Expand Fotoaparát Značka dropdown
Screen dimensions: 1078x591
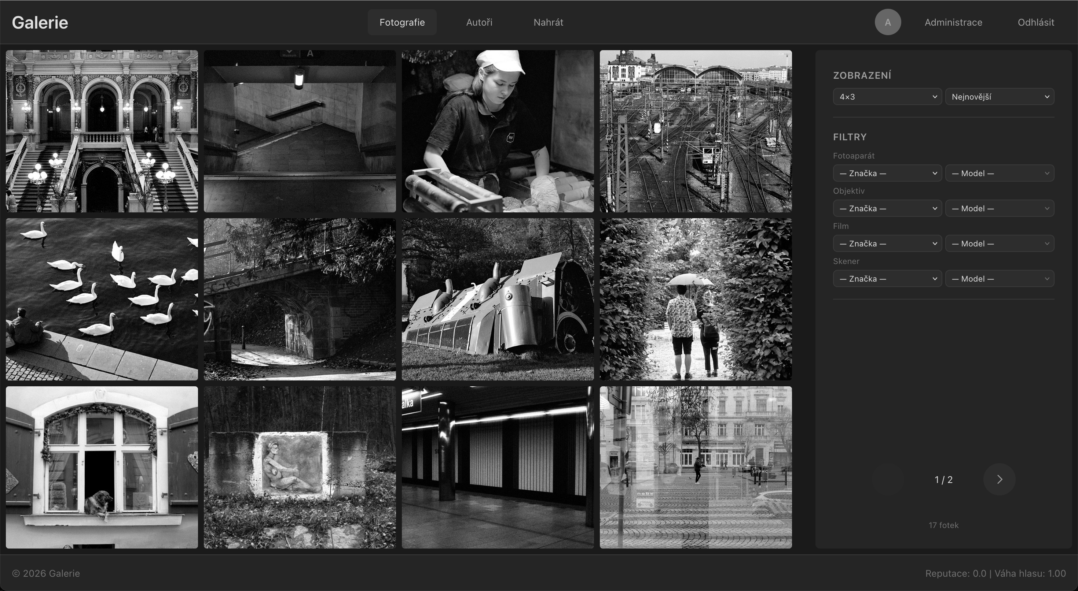tap(887, 173)
